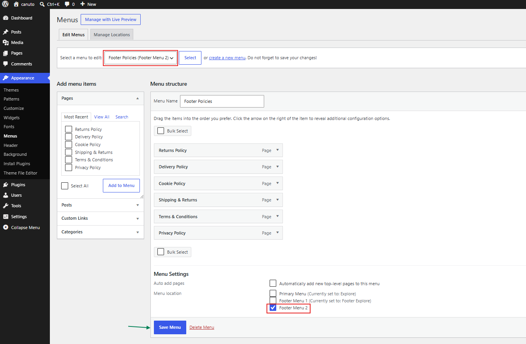
Task: Uncheck the Footer Menu 2 location
Action: coord(273,308)
